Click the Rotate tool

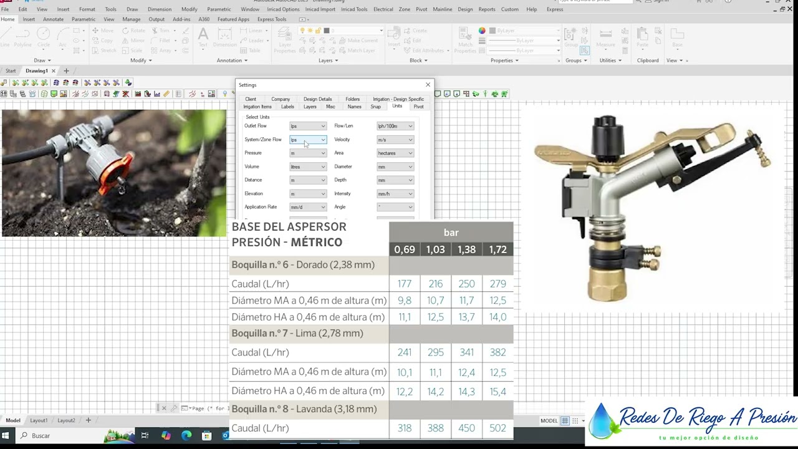(133, 31)
